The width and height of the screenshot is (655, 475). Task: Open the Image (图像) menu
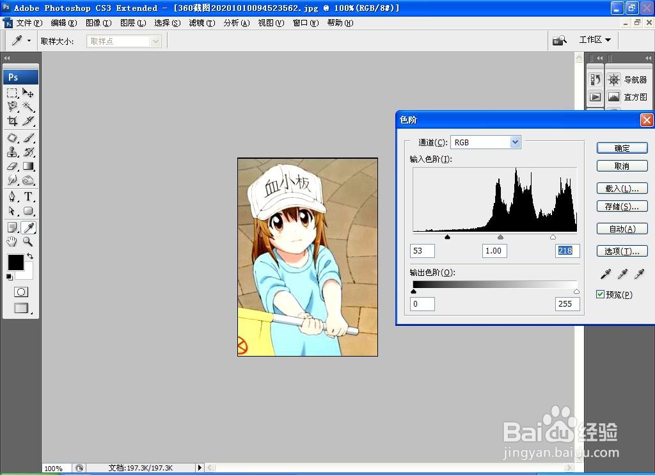(x=99, y=23)
